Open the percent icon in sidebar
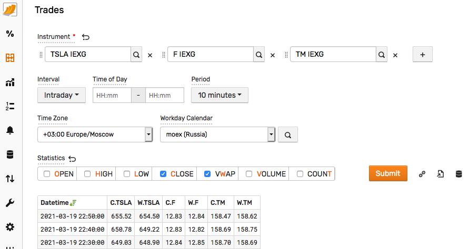This screenshot has height=249, width=469. (10, 34)
